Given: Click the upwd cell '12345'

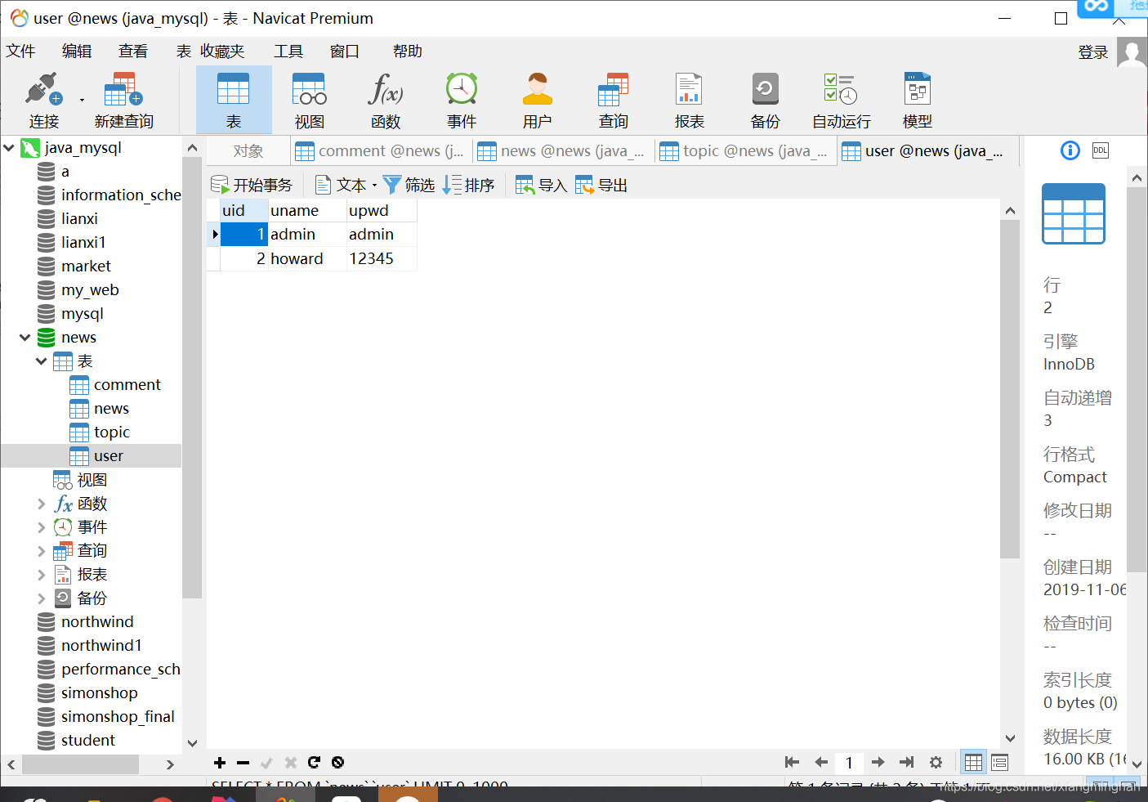Looking at the screenshot, I should point(382,259).
